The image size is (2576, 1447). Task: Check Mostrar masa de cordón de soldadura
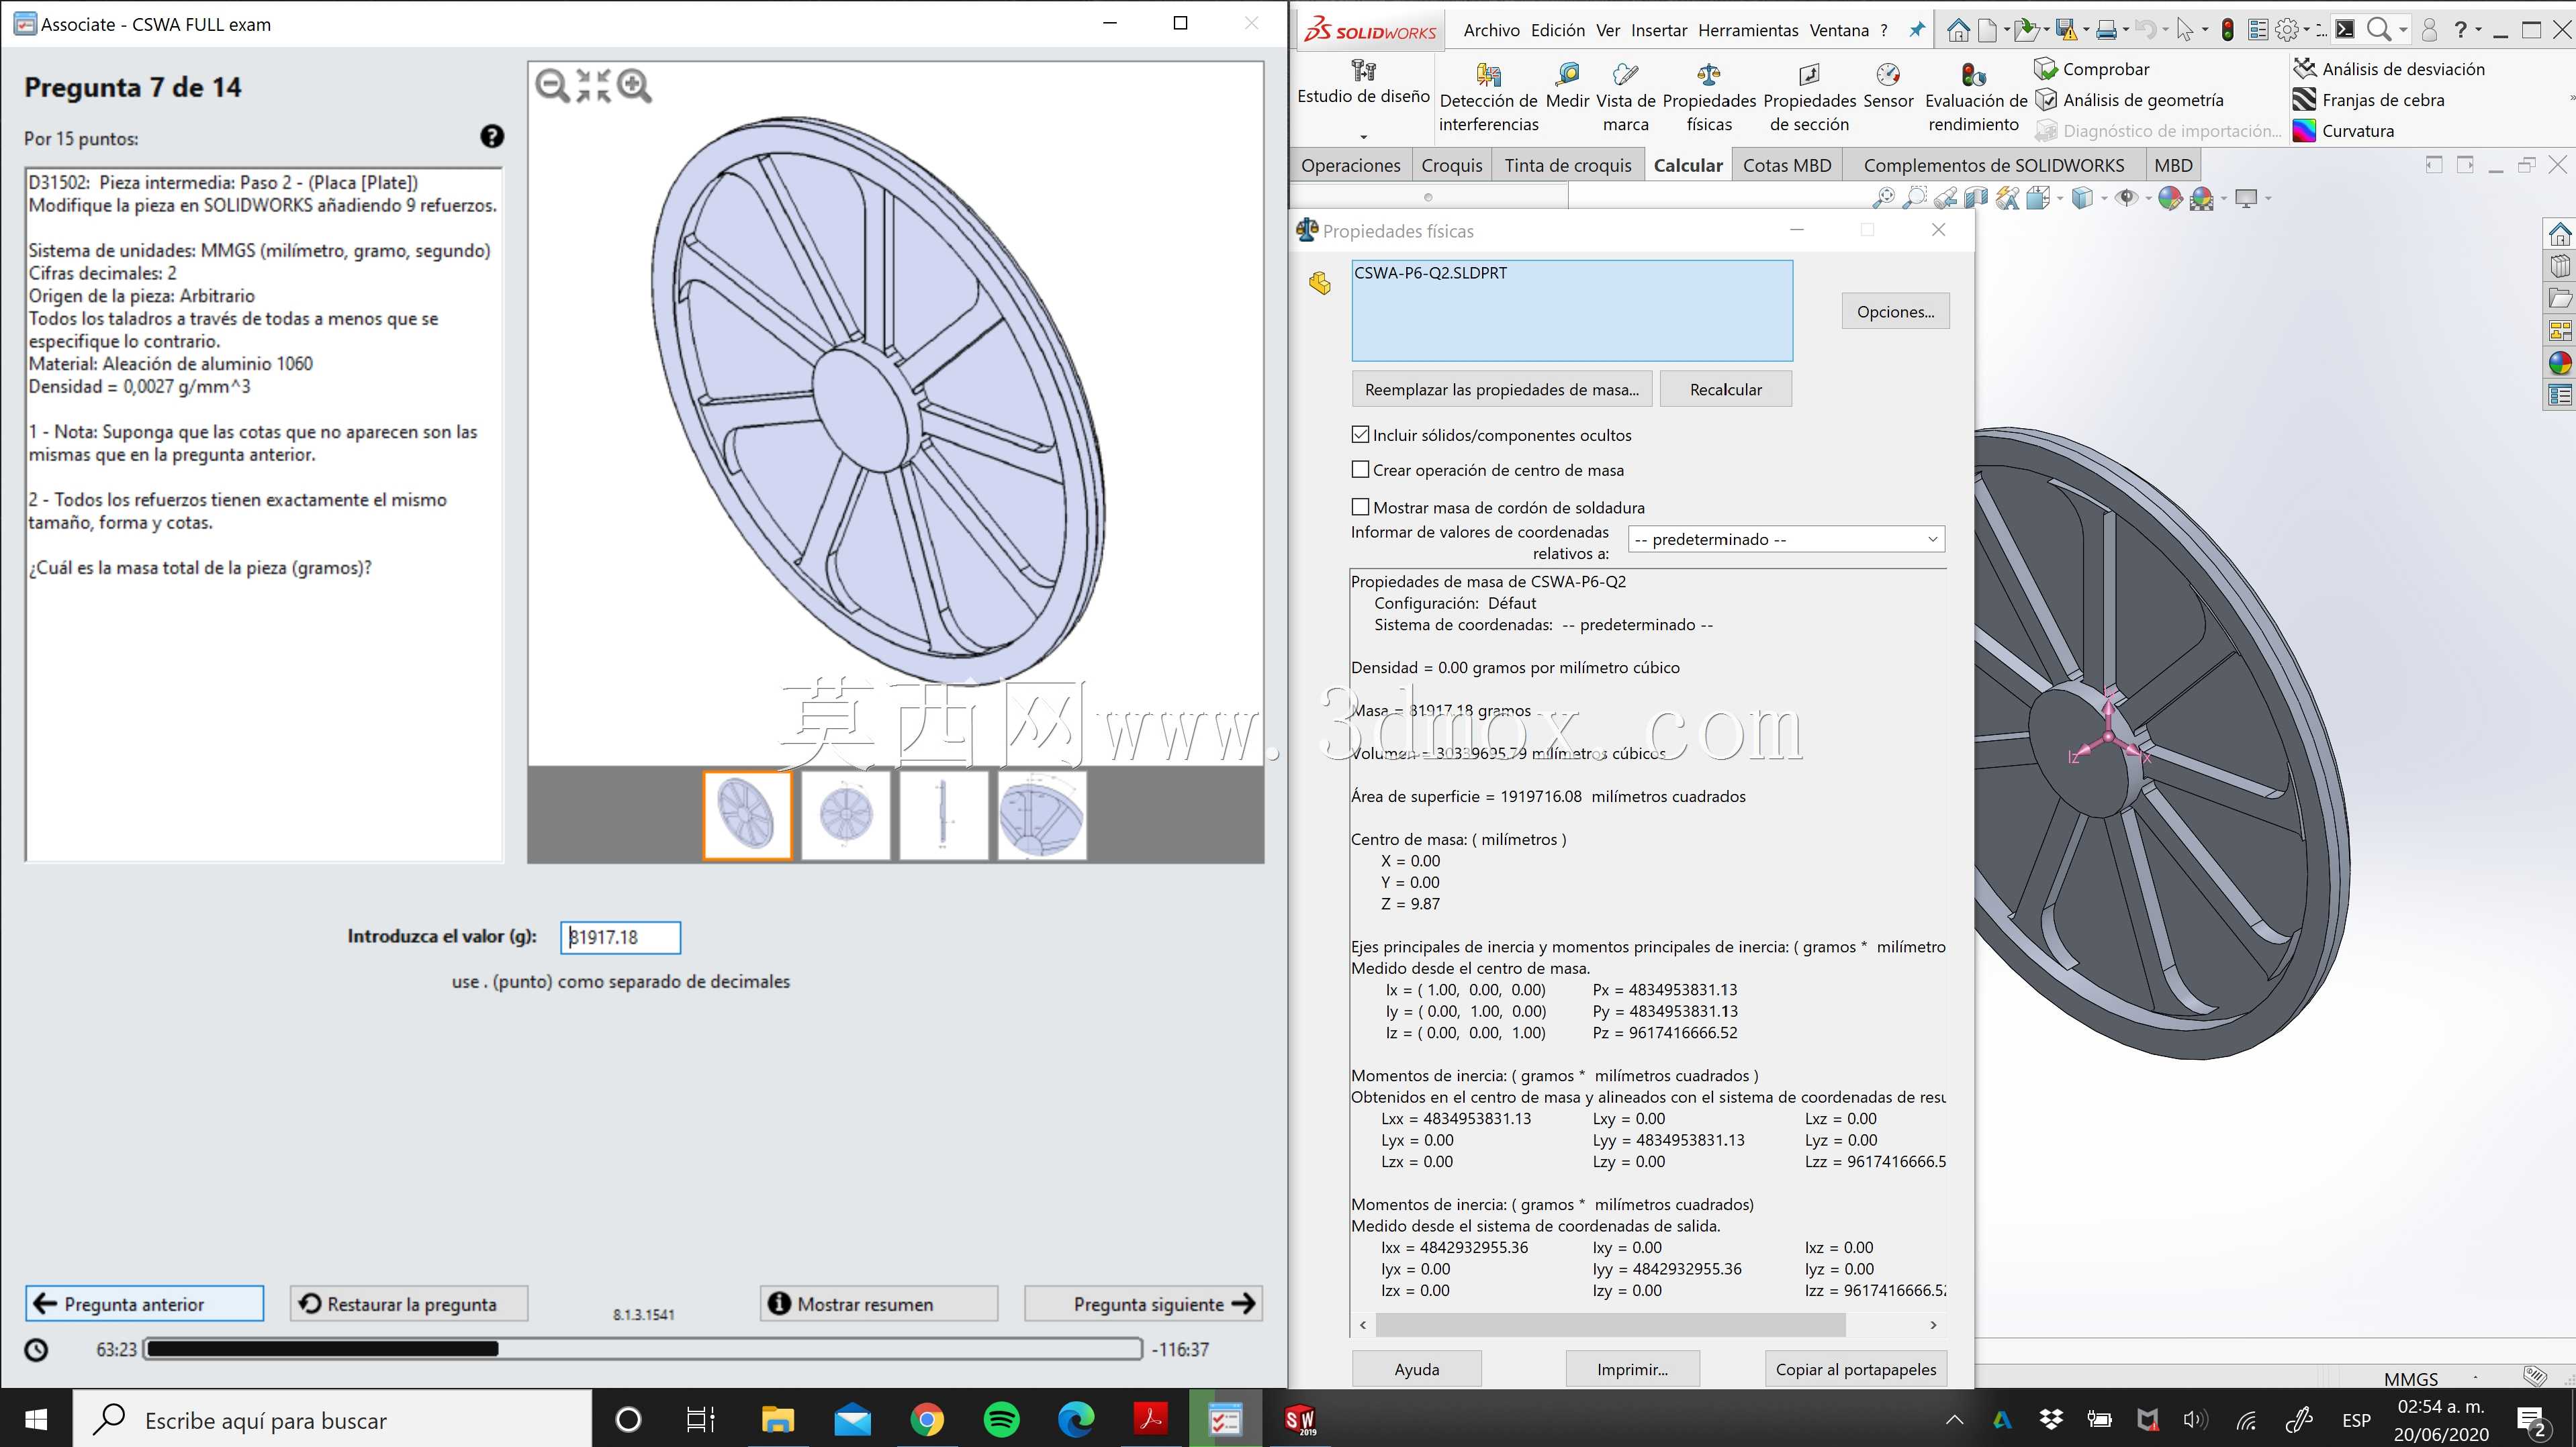(x=1360, y=507)
